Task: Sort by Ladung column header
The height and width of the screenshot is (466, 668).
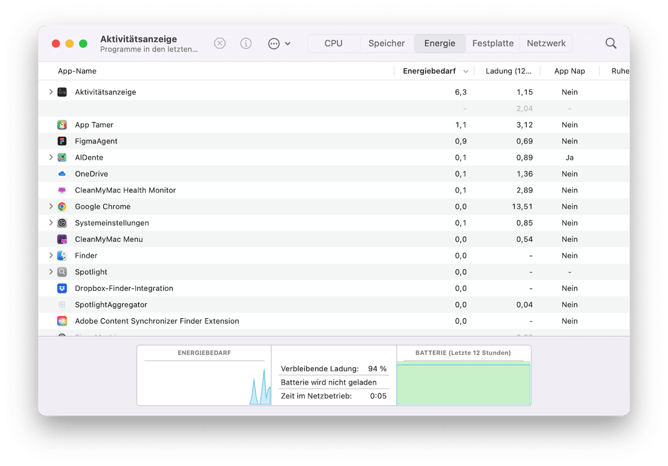Action: coord(508,71)
